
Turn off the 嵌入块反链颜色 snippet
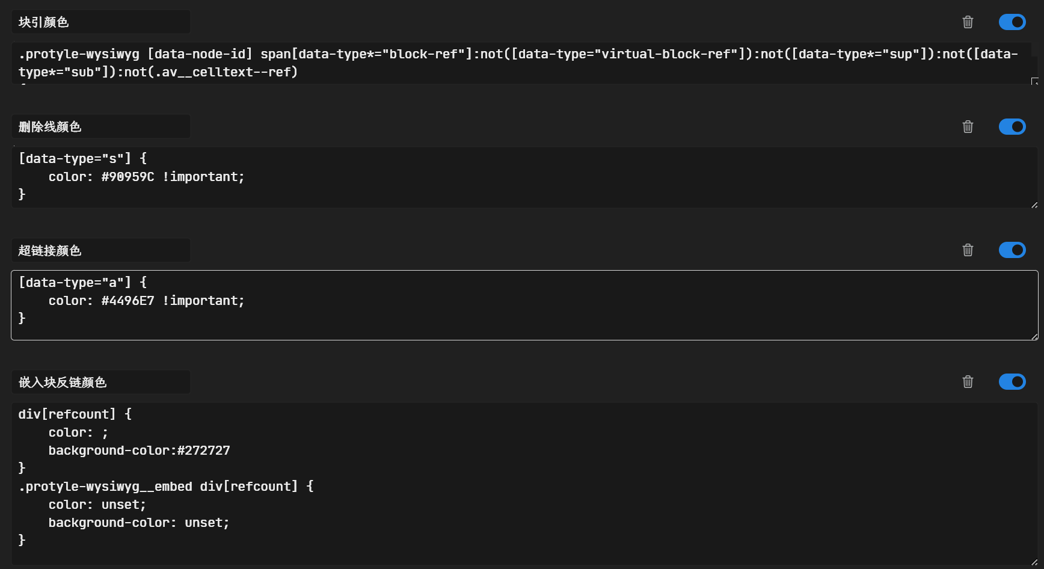[x=1012, y=382]
